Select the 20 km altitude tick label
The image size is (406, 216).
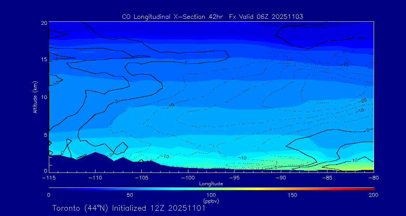[43, 23]
